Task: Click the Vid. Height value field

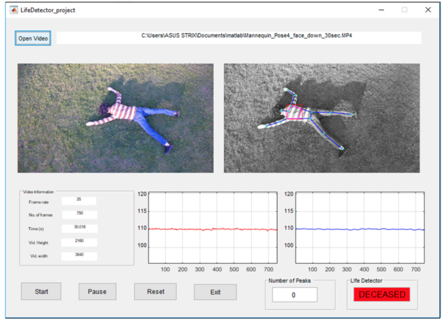Action: [x=79, y=242]
